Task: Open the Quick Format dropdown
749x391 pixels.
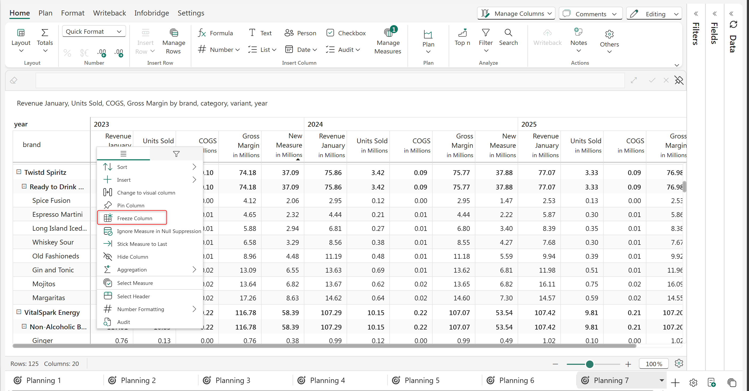Action: pos(94,31)
